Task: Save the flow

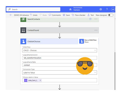Action: [x=68, y=15]
